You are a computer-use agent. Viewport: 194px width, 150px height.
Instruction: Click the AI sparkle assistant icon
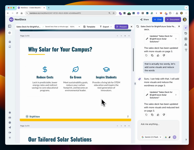point(186,28)
